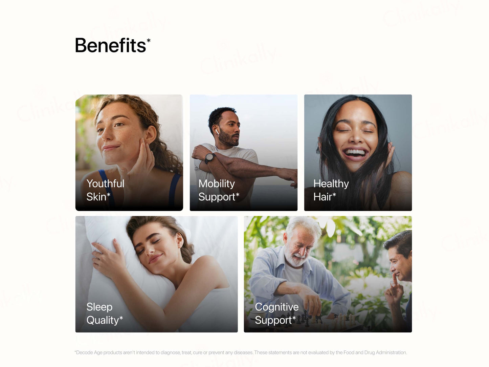Click the face of the laughing woman
Viewport: 489px width, 367px height.
point(355,135)
